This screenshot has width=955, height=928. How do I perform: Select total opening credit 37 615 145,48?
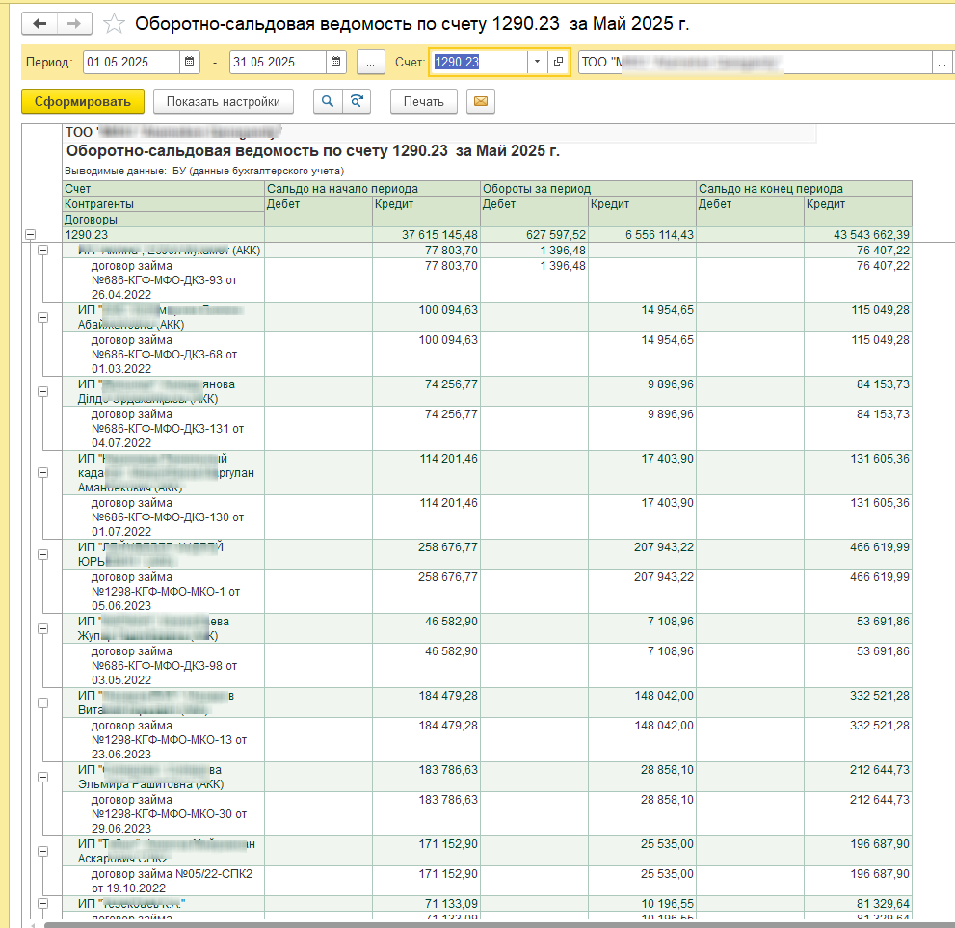426,235
